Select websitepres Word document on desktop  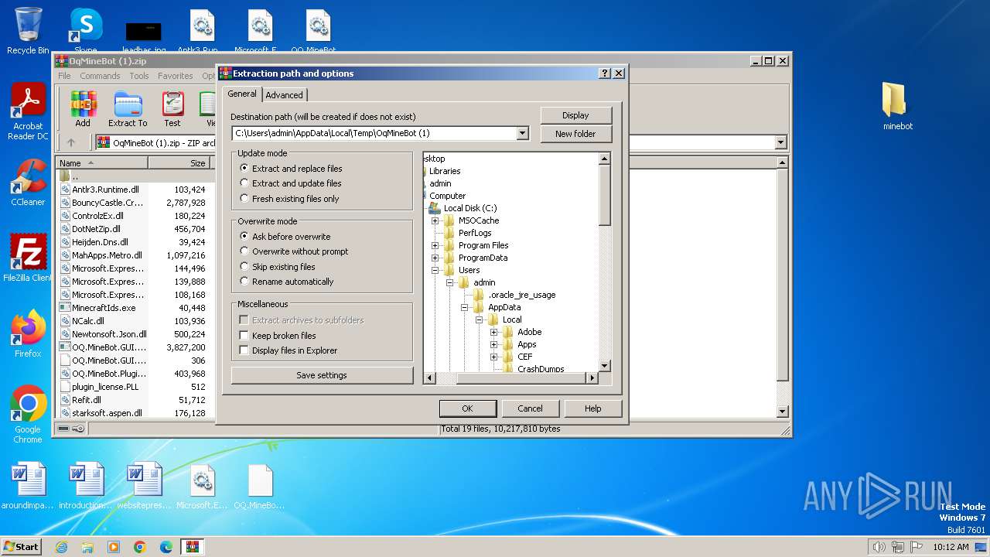point(144,486)
